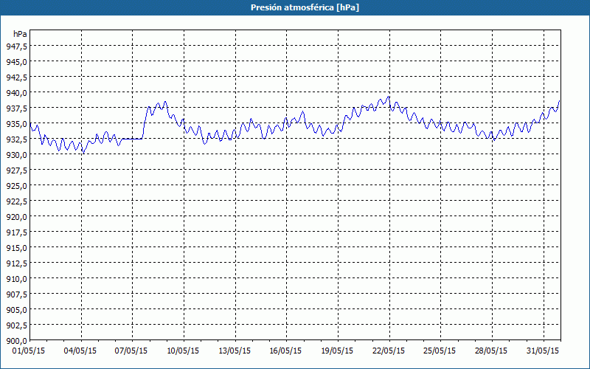
Task: Click the 25/05/15 date label
Action: 440,351
